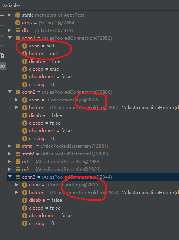Viewport: 179px width, 240px height.
Task: Expand conn3's holder AtlasConnectionHolder field
Action: pyautogui.click(x=17, y=193)
